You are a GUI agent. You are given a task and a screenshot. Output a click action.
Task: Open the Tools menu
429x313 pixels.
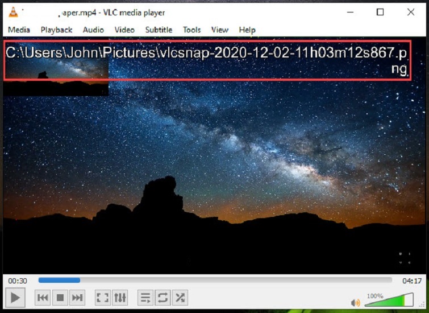[192, 30]
